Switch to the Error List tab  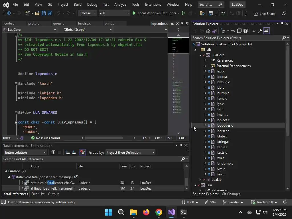coord(38,194)
